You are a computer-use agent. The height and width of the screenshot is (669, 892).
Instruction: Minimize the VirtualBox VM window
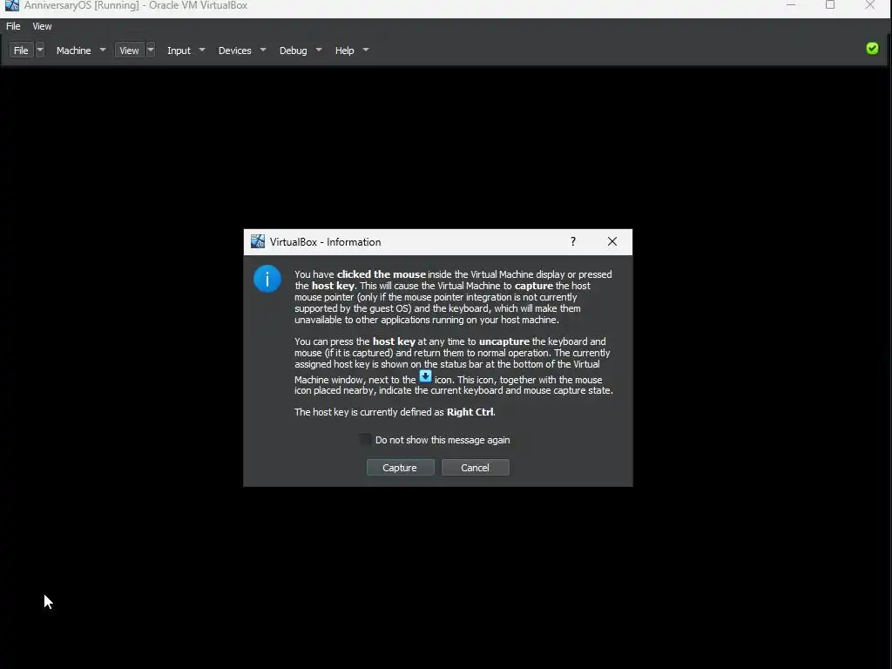(x=791, y=5)
